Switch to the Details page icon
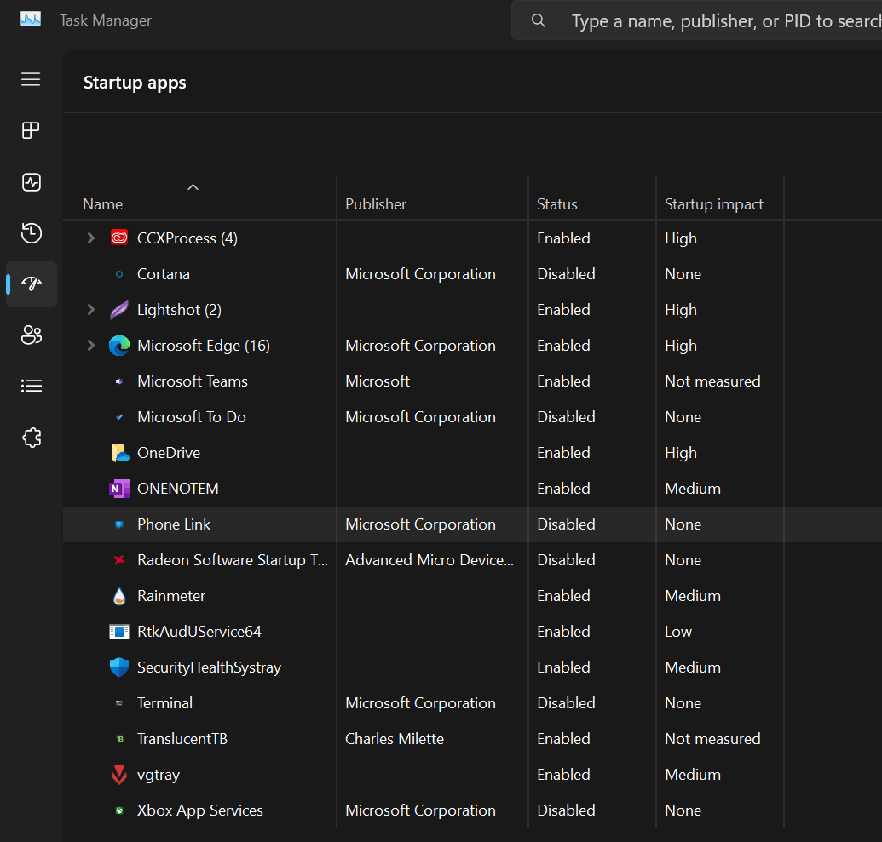The width and height of the screenshot is (882, 842). (x=32, y=387)
